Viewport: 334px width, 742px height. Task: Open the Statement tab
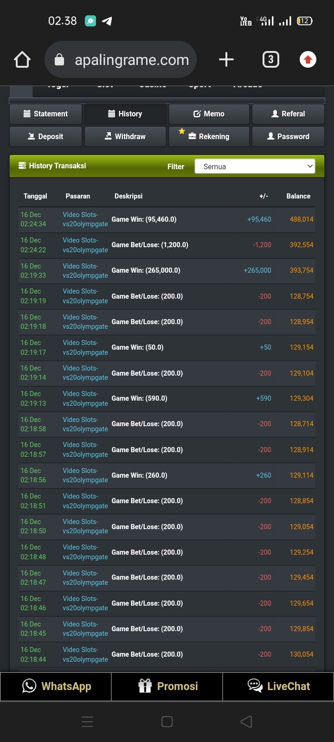pyautogui.click(x=45, y=114)
